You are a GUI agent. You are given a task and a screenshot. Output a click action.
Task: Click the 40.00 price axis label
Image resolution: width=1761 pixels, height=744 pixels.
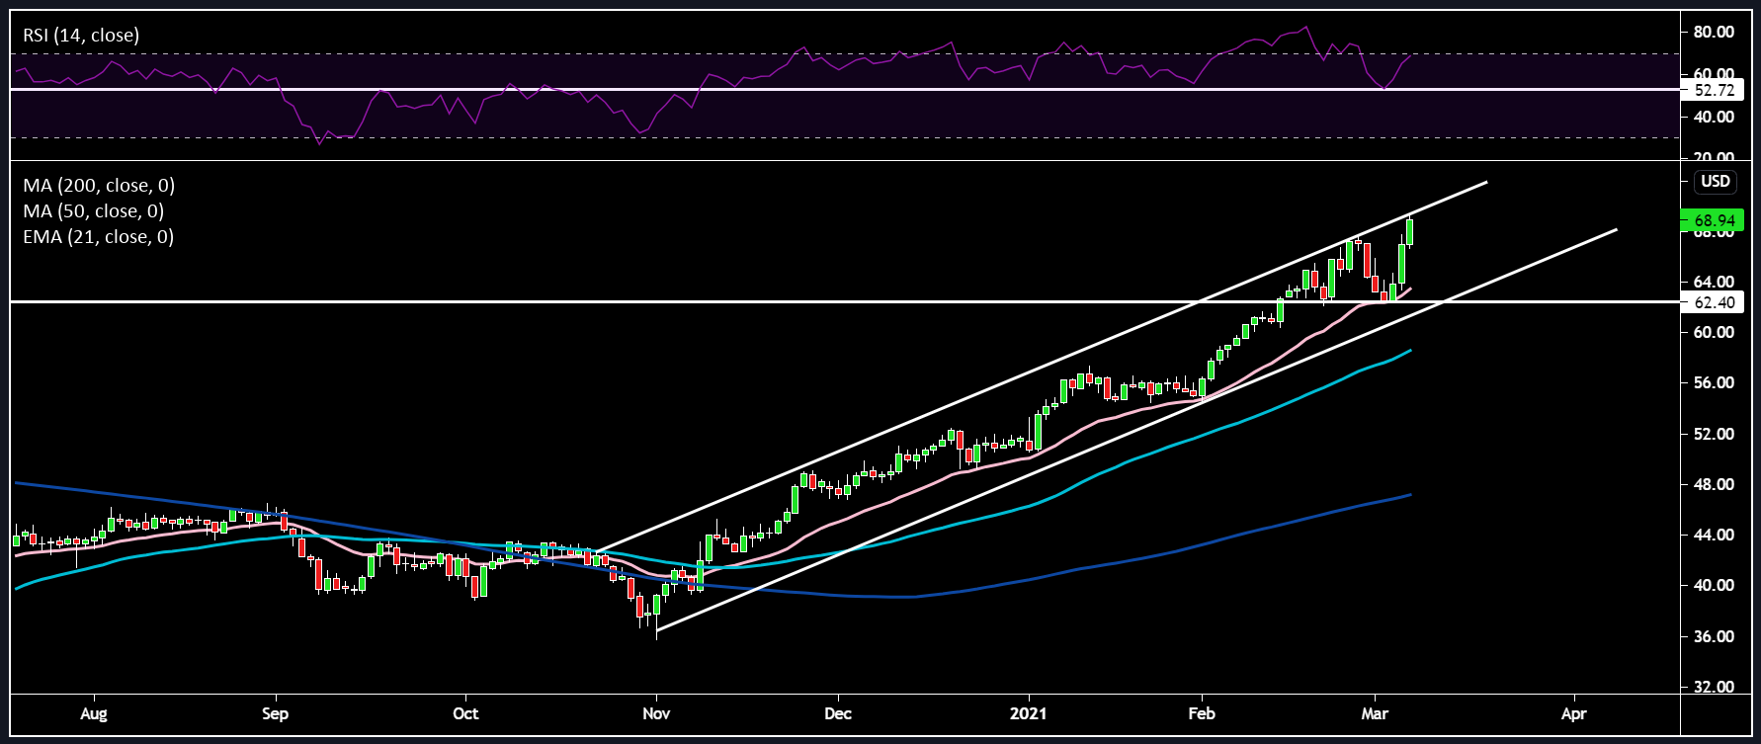[x=1714, y=586]
